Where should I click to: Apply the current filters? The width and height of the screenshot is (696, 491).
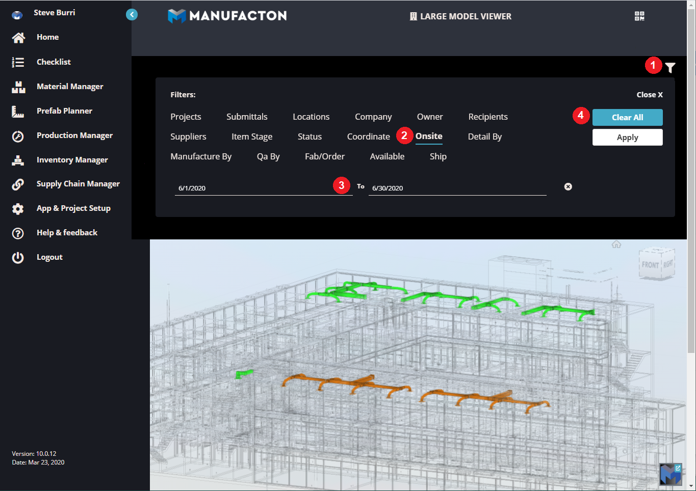(x=627, y=137)
